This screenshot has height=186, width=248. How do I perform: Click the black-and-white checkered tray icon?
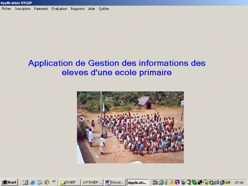tap(200, 182)
